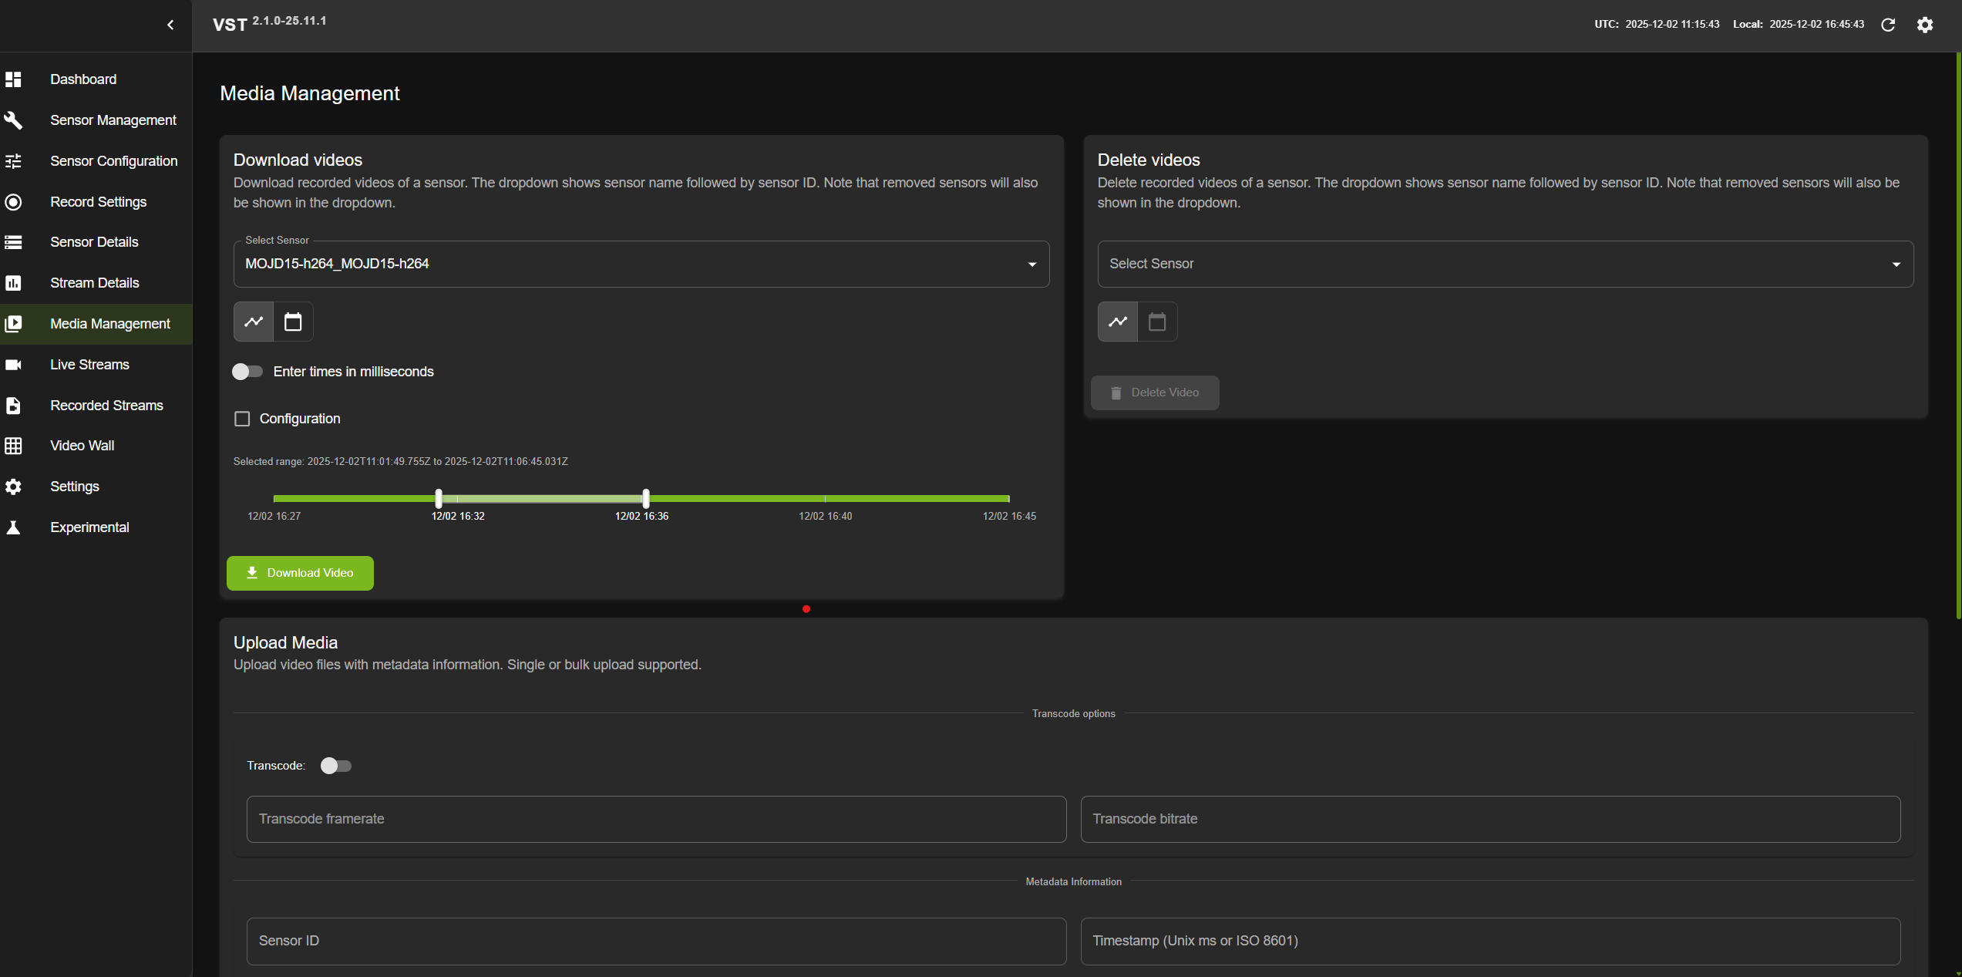Image resolution: width=1962 pixels, height=977 pixels.
Task: Expand Select Sensor dropdown in Delete videos
Action: point(1505,264)
